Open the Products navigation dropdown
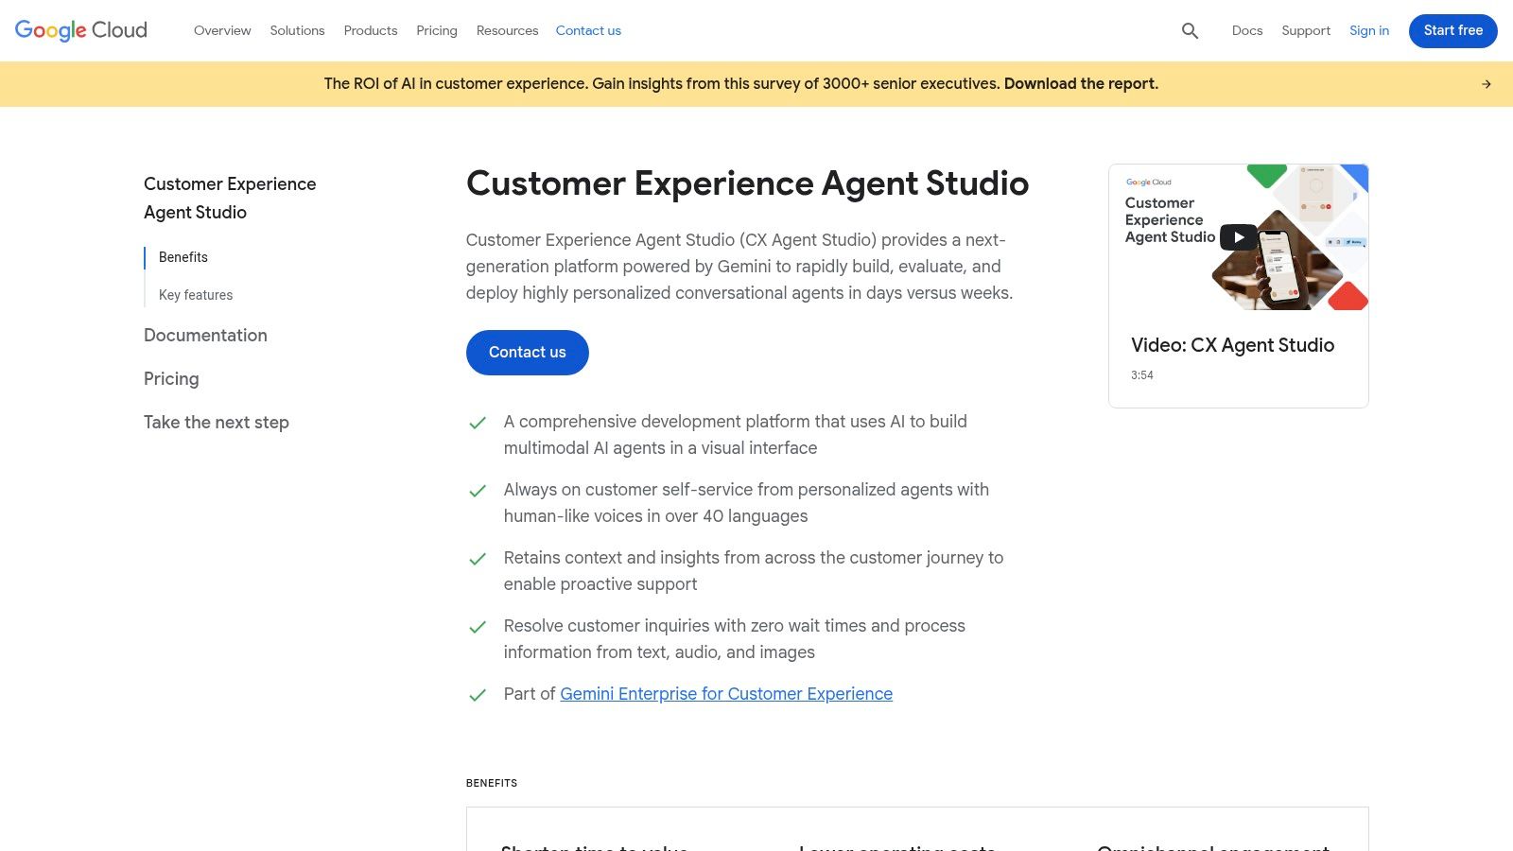Image resolution: width=1513 pixels, height=851 pixels. coord(370,30)
